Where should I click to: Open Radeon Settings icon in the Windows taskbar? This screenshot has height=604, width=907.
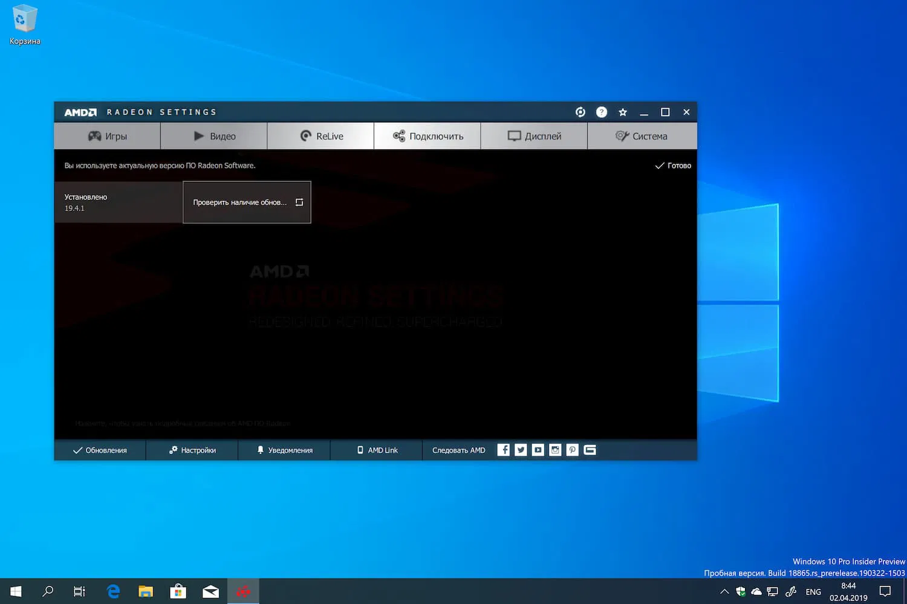(x=243, y=591)
